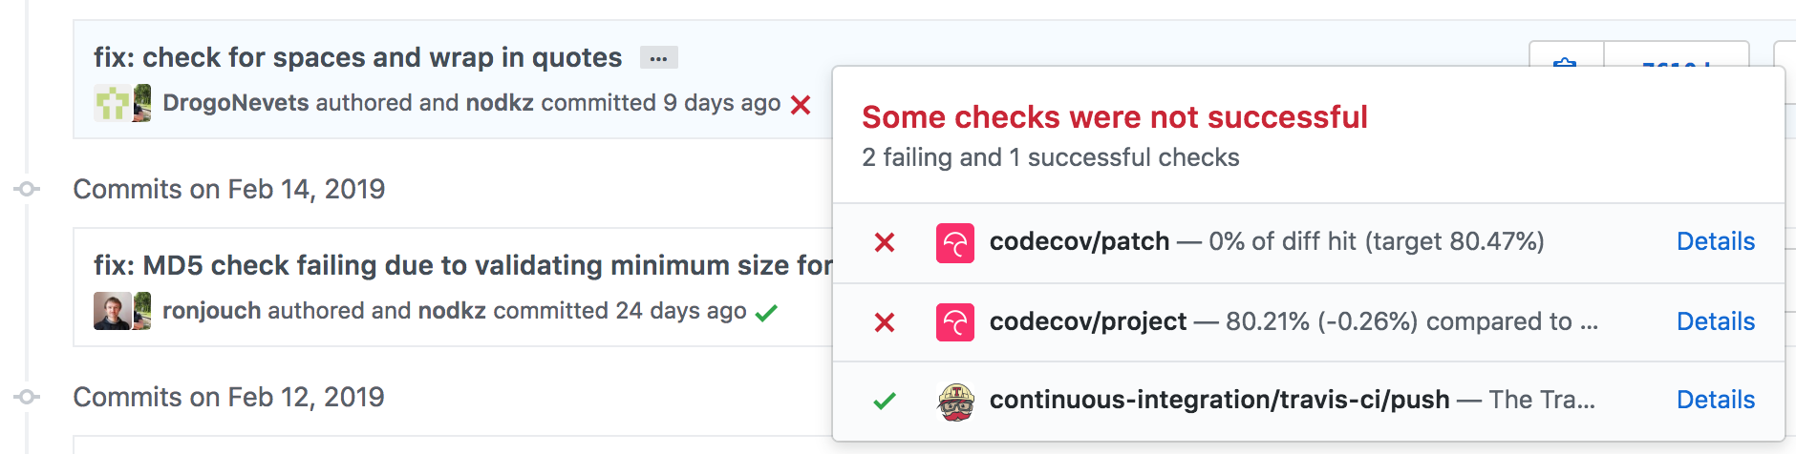
Task: Visit DrogoNevets author profile link
Action: click(235, 103)
